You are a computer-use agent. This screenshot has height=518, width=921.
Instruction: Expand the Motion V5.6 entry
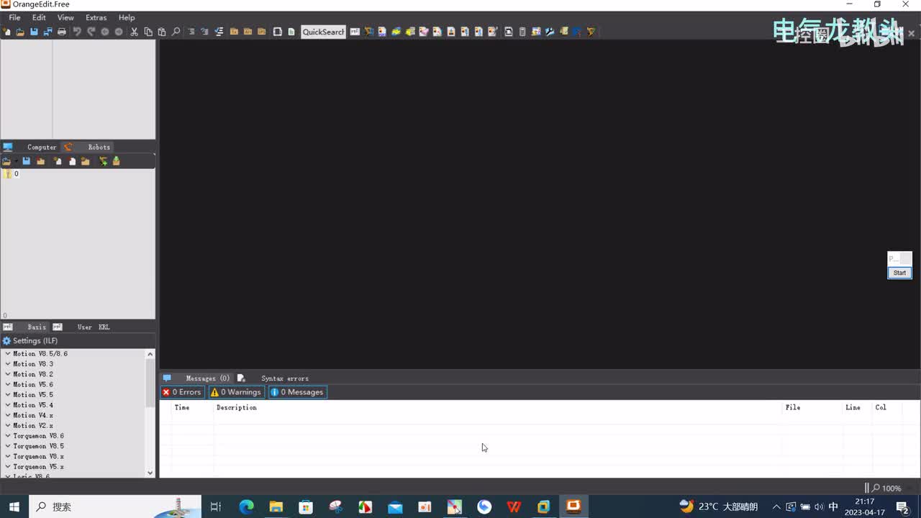(8, 385)
